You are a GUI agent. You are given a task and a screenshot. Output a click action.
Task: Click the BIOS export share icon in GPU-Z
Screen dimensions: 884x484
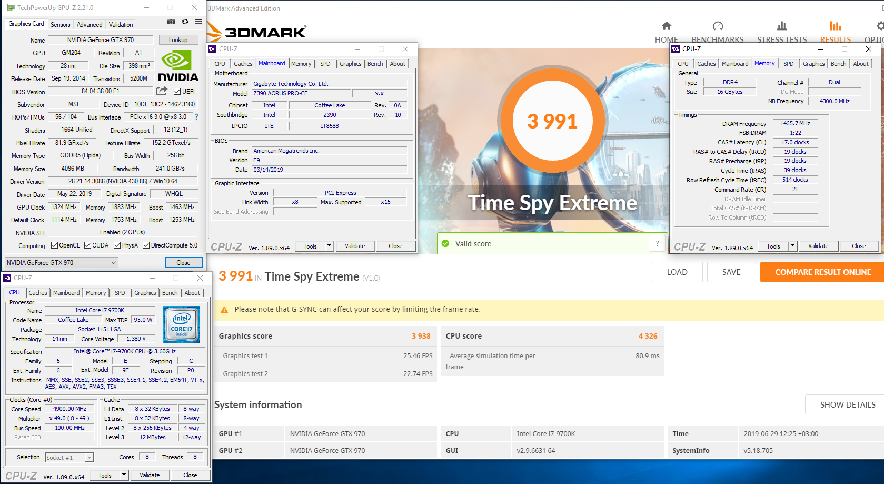[162, 91]
